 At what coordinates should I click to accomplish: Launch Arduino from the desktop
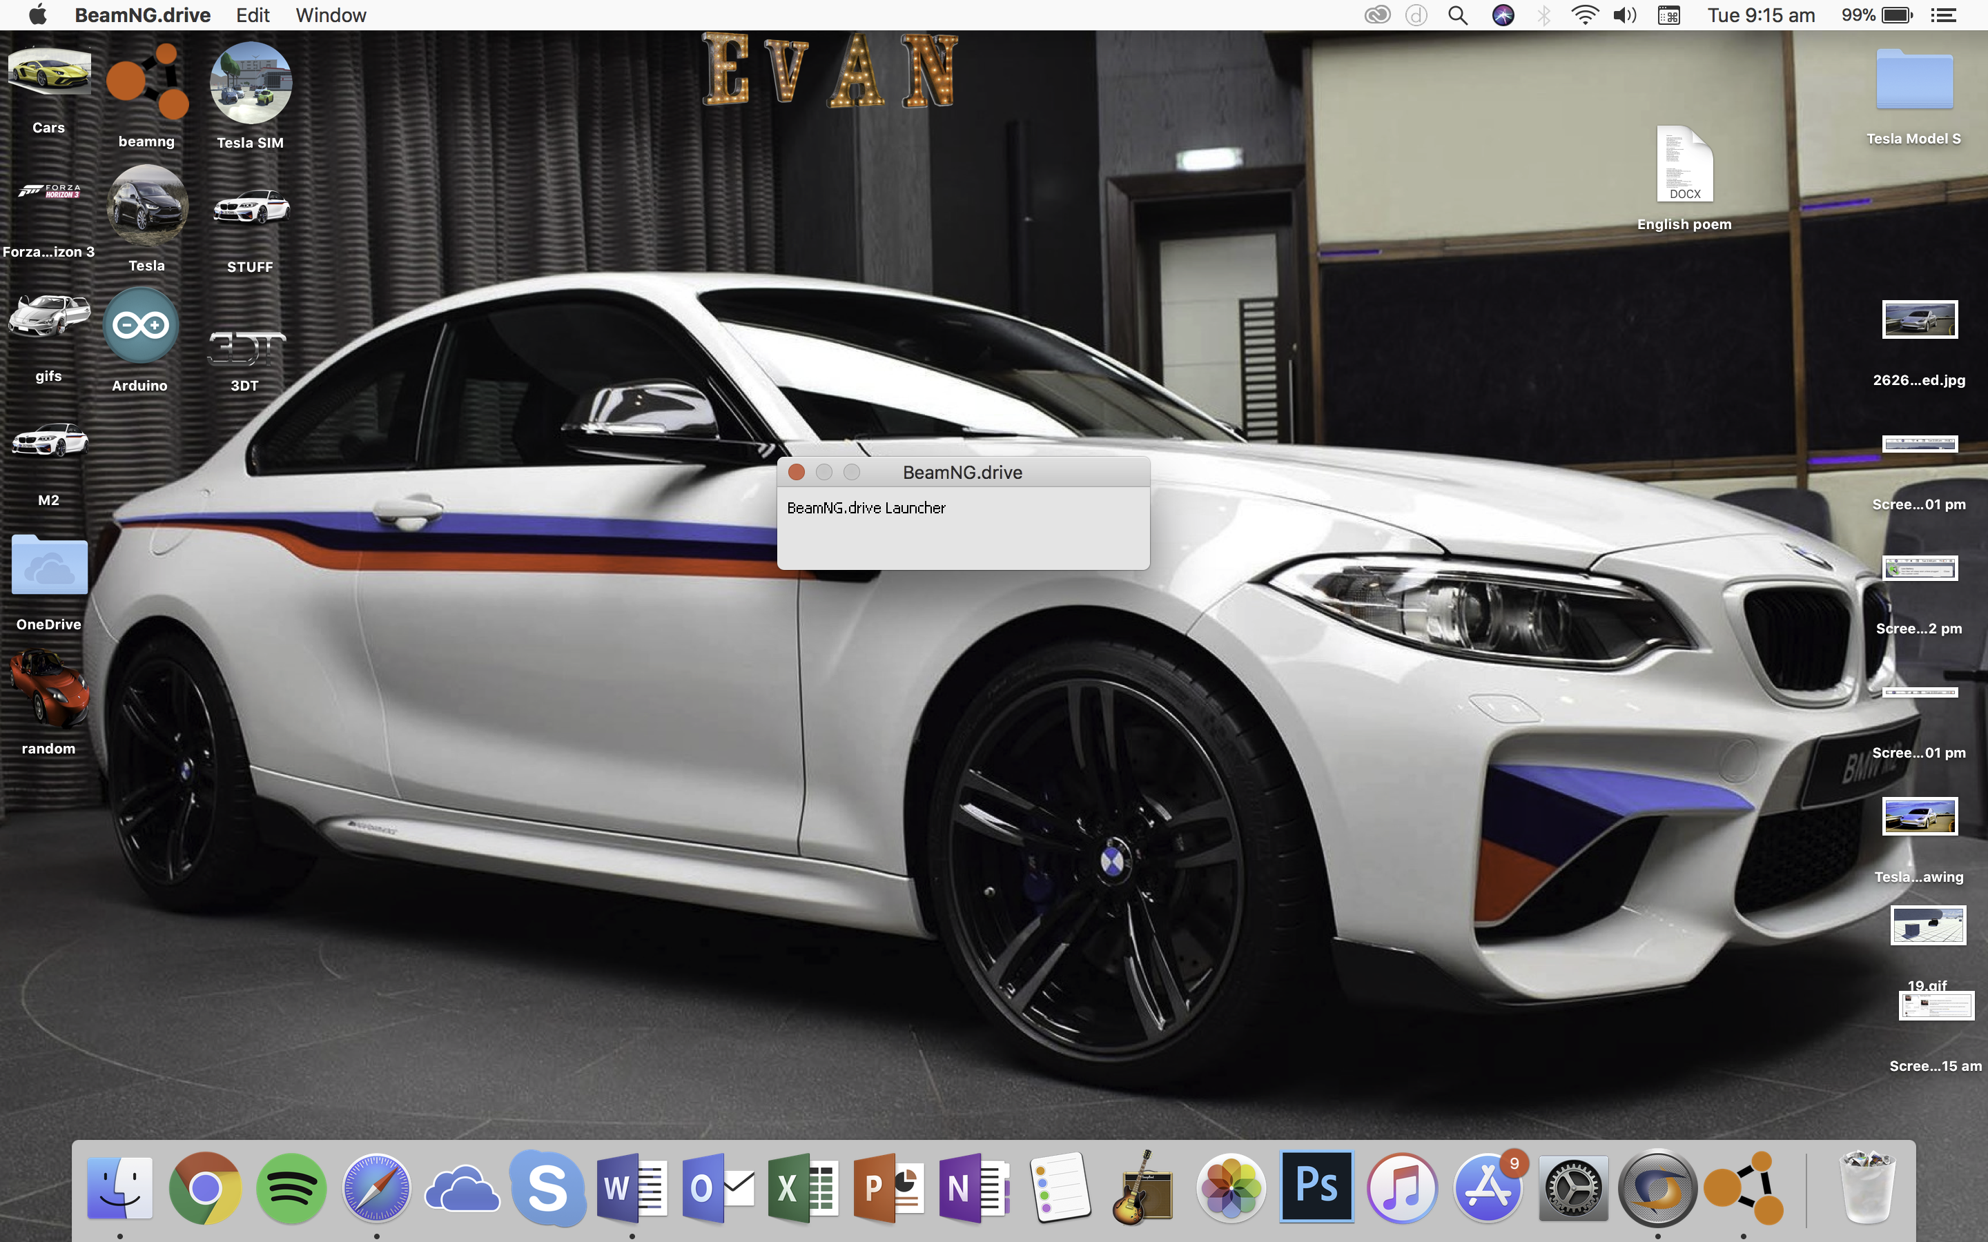[141, 325]
